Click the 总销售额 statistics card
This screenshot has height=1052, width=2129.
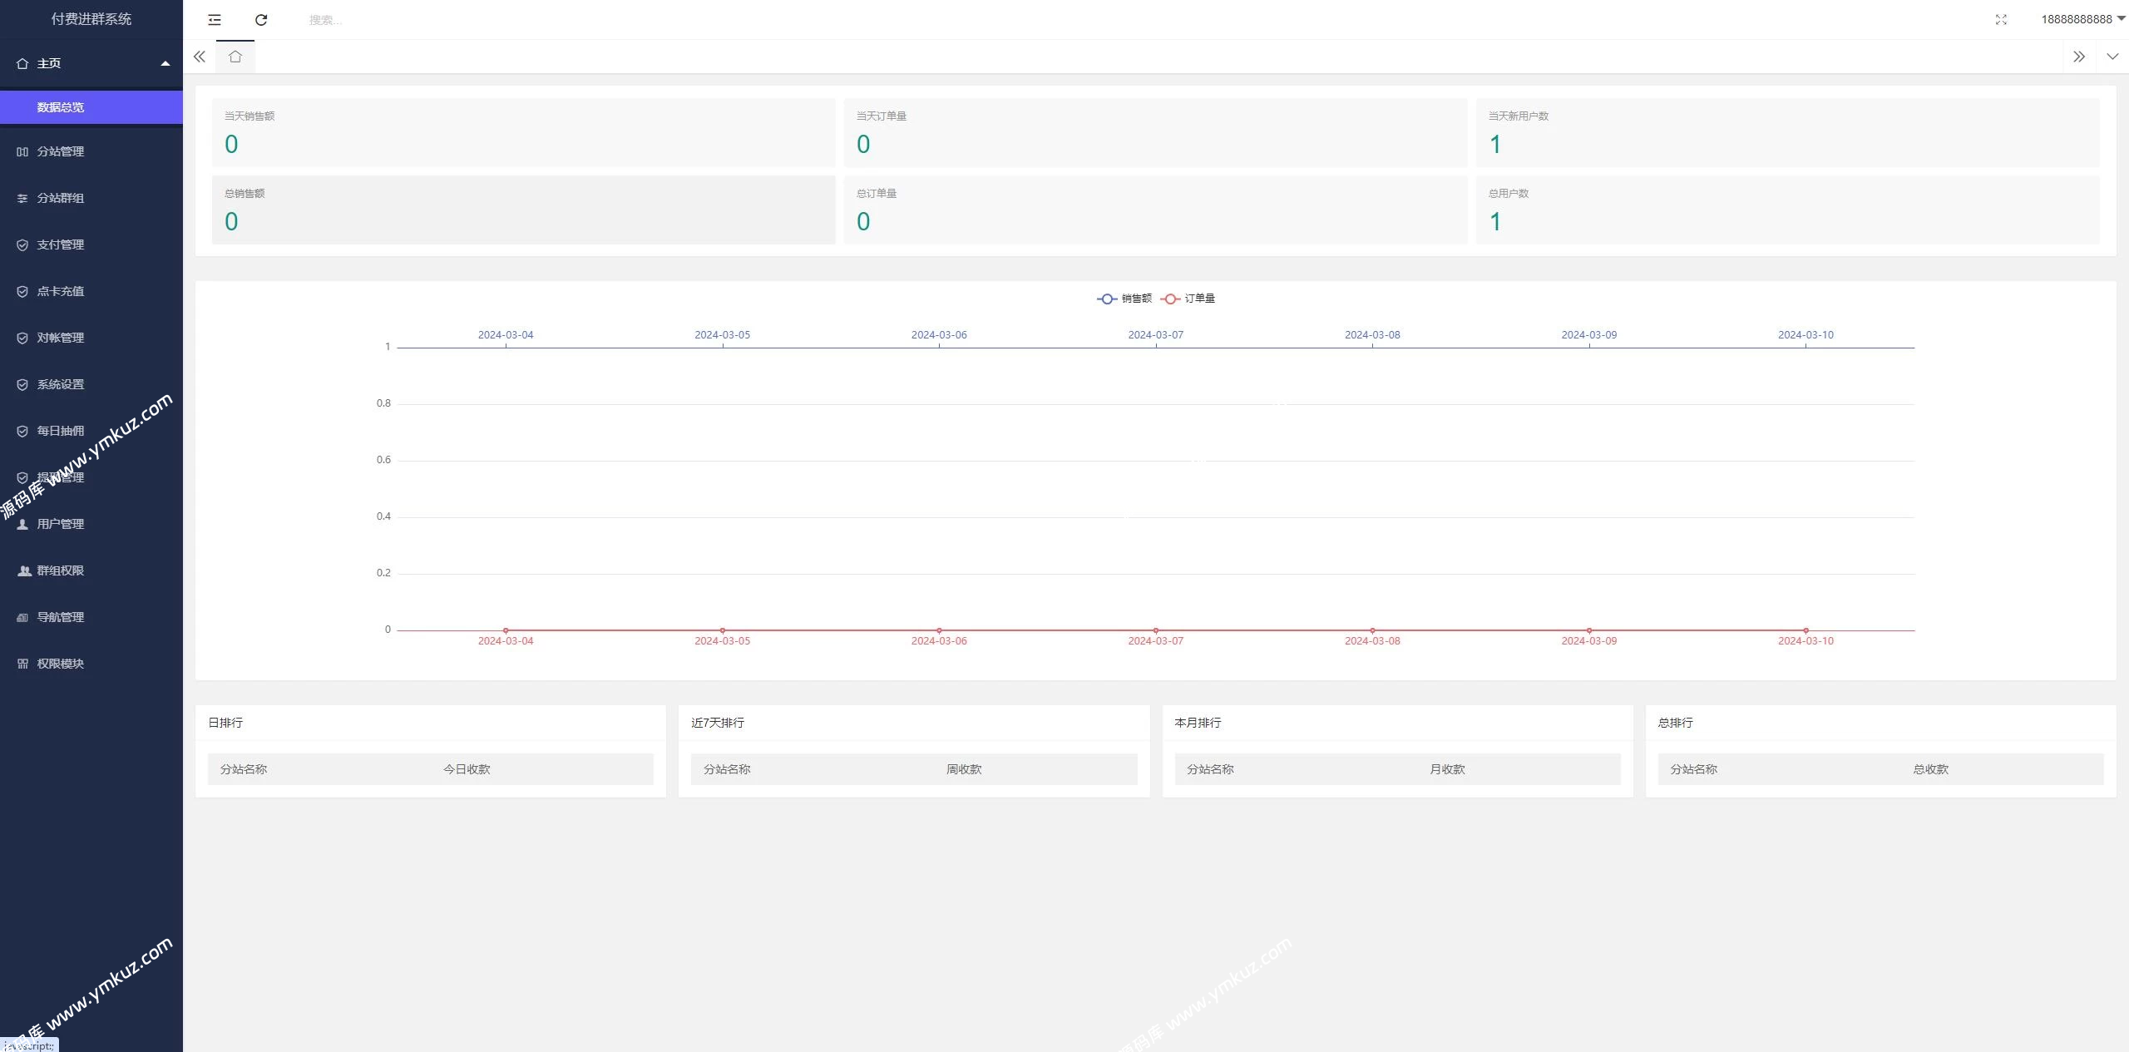pos(523,210)
